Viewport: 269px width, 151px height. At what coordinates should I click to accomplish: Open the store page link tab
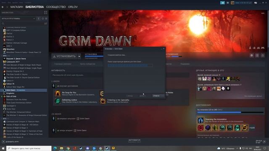tap(63, 64)
